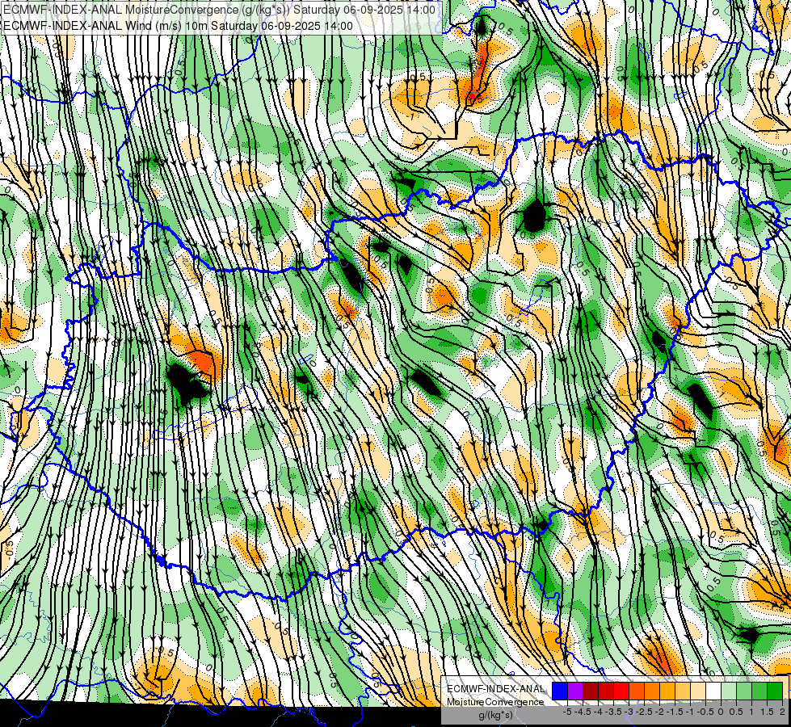
Task: Click the -3.5 legend tick label
Action: point(613,712)
